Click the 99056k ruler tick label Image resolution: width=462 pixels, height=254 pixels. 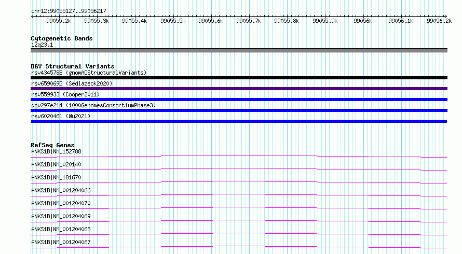point(363,21)
